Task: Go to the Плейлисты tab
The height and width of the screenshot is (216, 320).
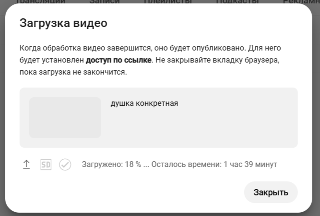Action: tap(168, 2)
